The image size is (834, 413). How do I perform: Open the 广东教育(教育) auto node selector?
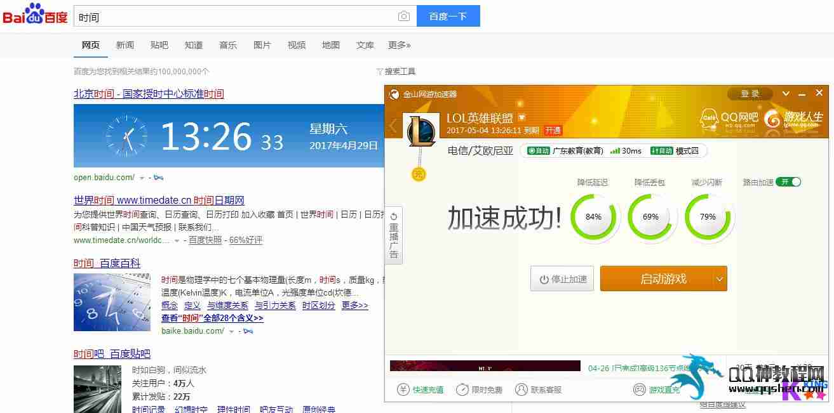[565, 151]
